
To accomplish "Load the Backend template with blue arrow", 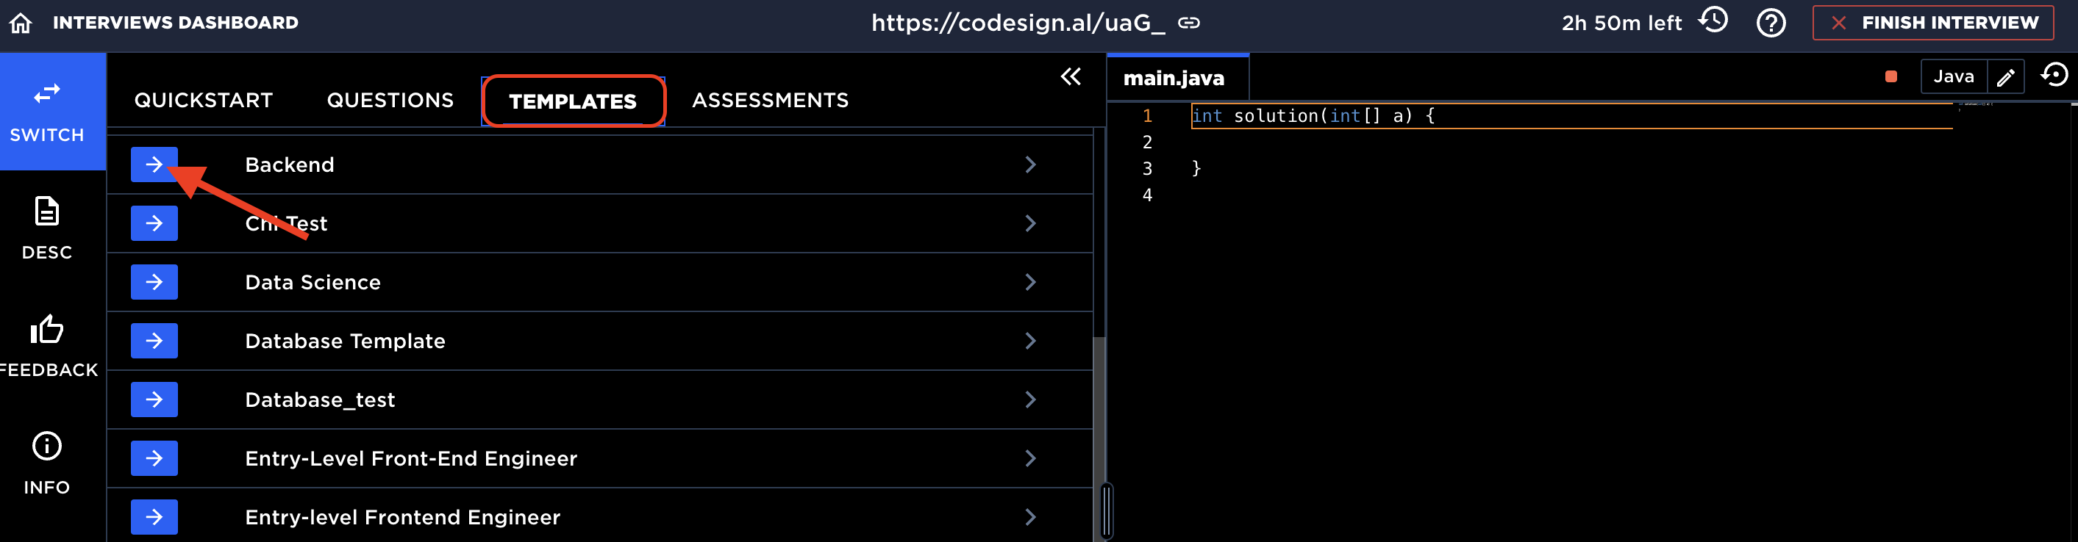I will pyautogui.click(x=154, y=165).
